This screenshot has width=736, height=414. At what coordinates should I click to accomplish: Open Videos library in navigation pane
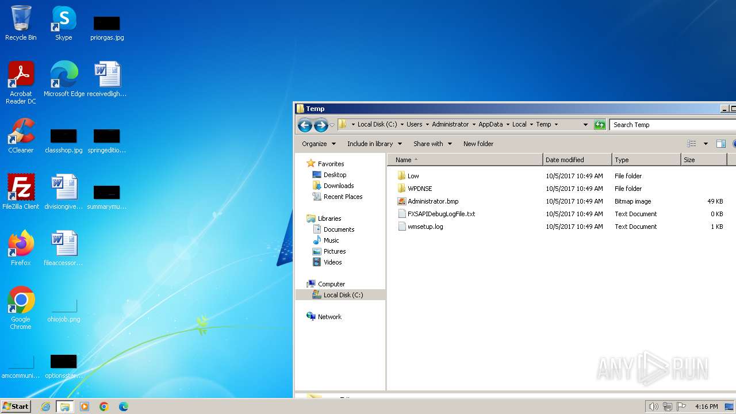[x=332, y=262]
